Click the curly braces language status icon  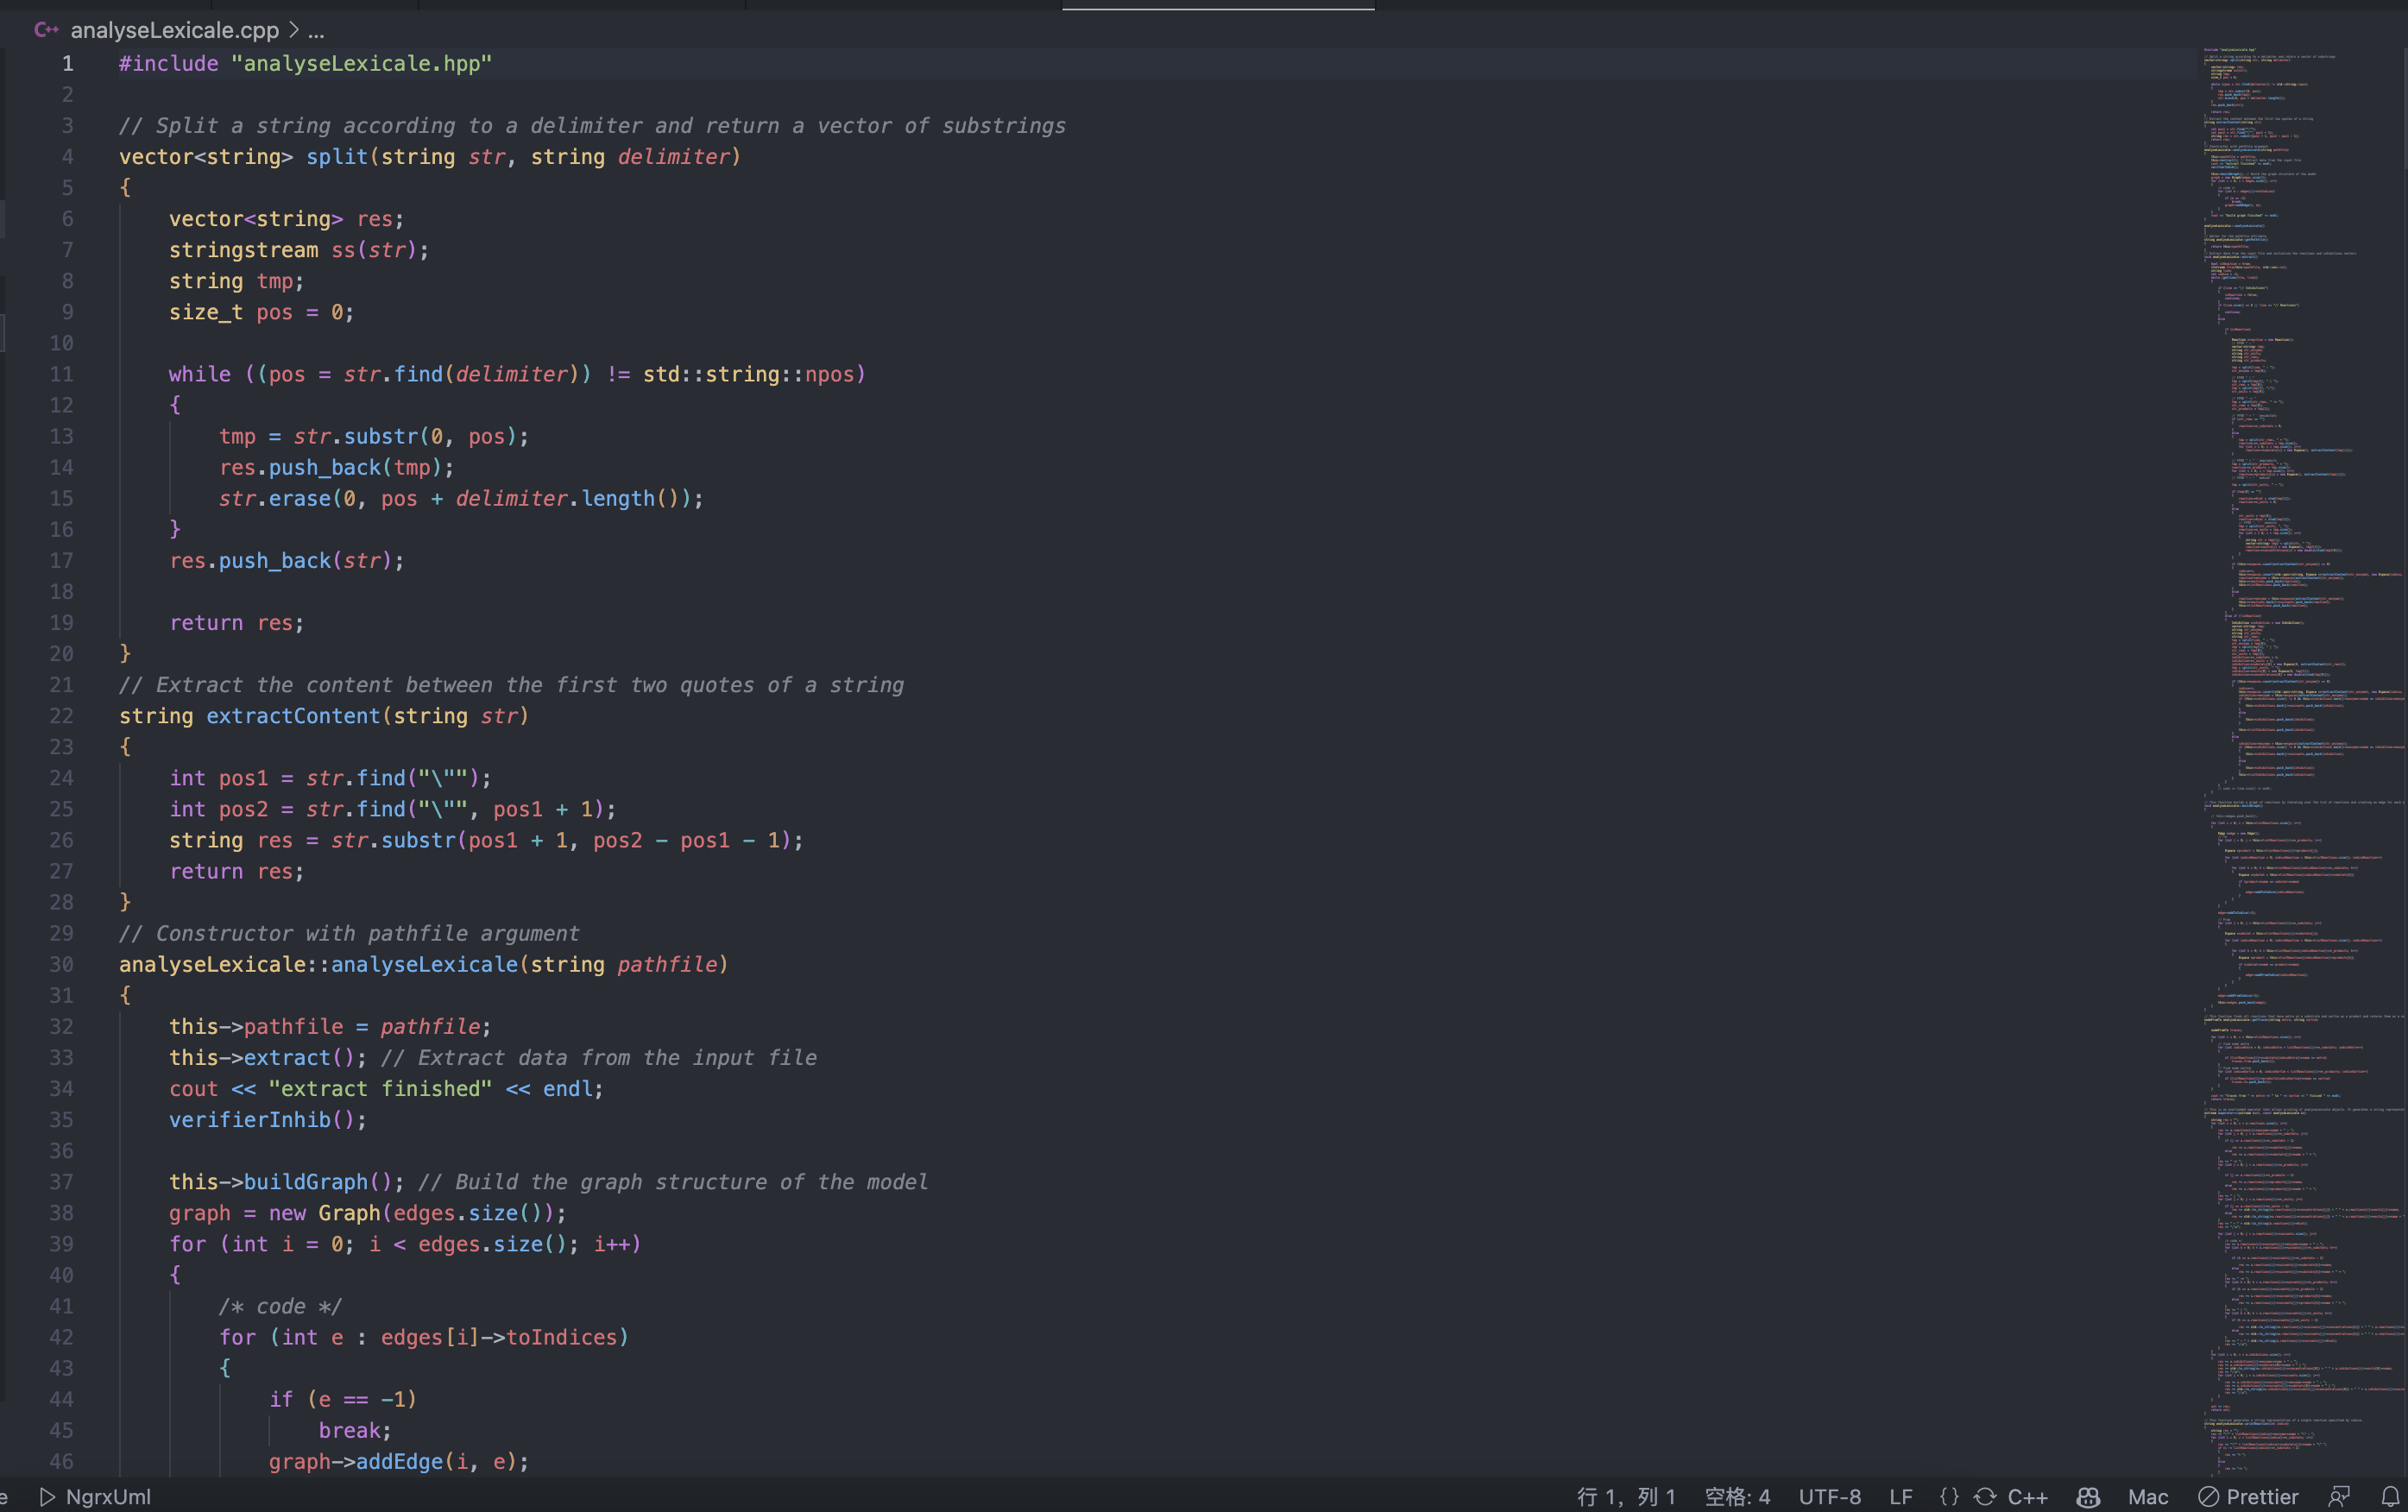pos(1949,1496)
